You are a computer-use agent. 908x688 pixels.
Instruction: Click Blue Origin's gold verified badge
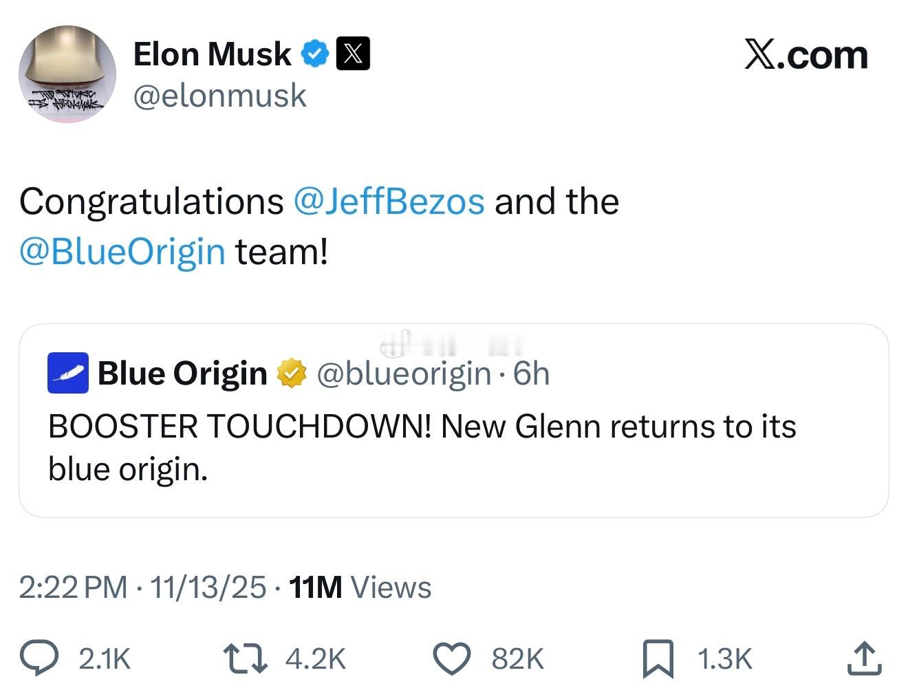[x=291, y=374]
